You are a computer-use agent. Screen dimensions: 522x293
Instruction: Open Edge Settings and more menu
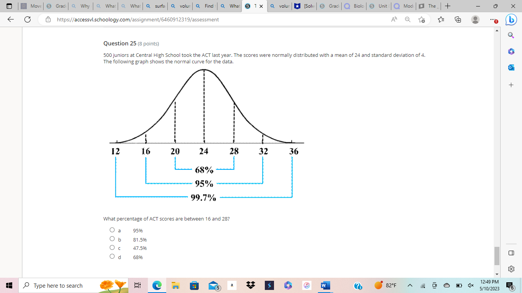point(493,19)
